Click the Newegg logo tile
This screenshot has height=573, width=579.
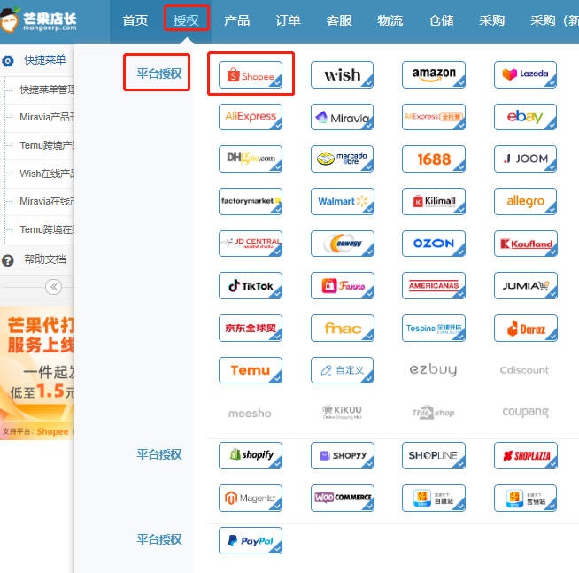click(x=342, y=244)
